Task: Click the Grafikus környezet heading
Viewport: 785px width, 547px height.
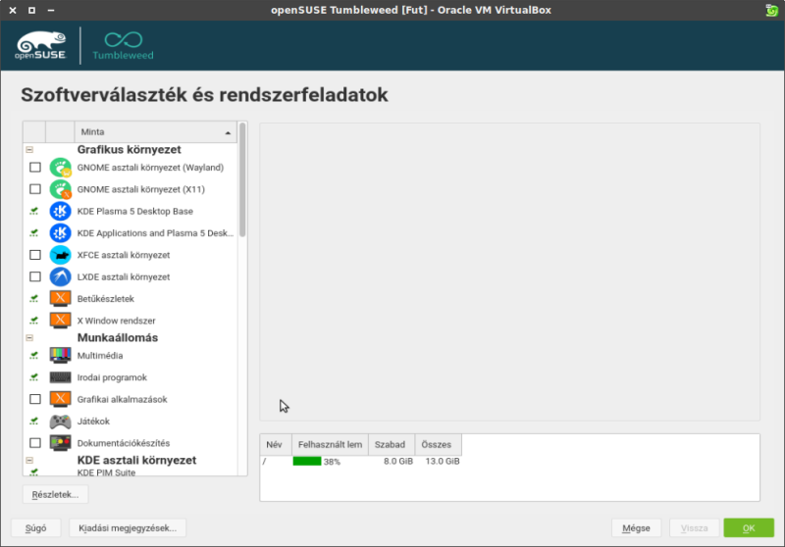Action: pos(130,150)
